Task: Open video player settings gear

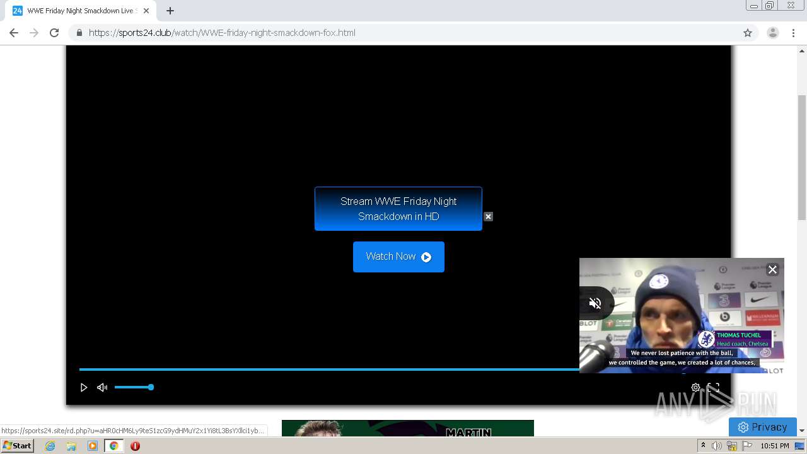Action: (x=695, y=388)
